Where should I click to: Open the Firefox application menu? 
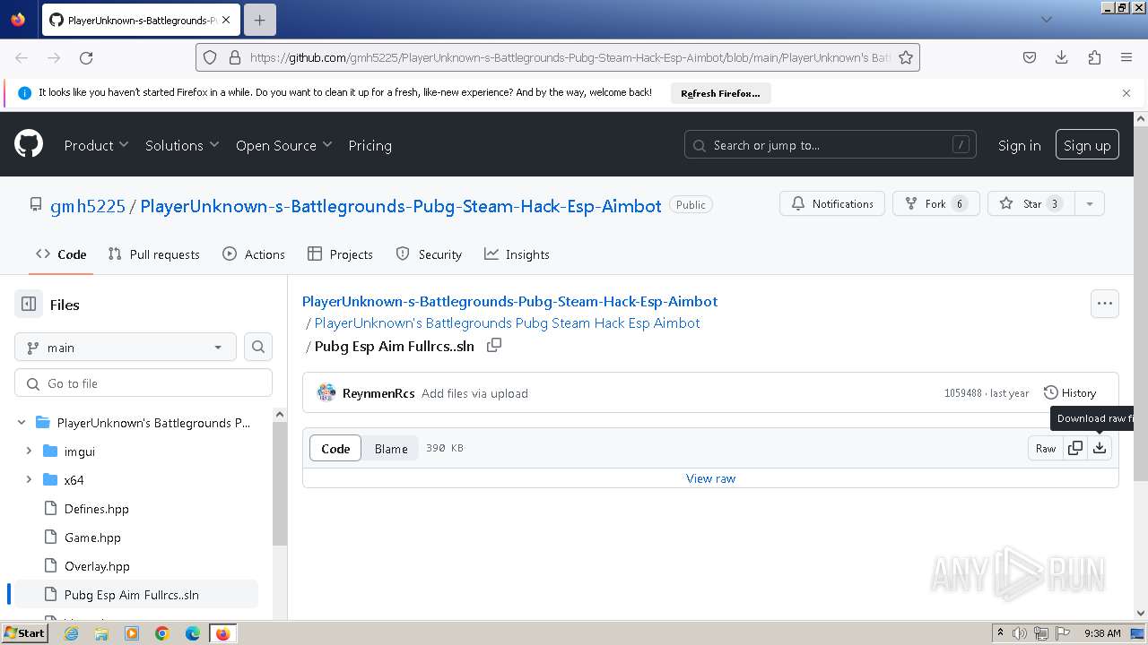pos(1126,57)
